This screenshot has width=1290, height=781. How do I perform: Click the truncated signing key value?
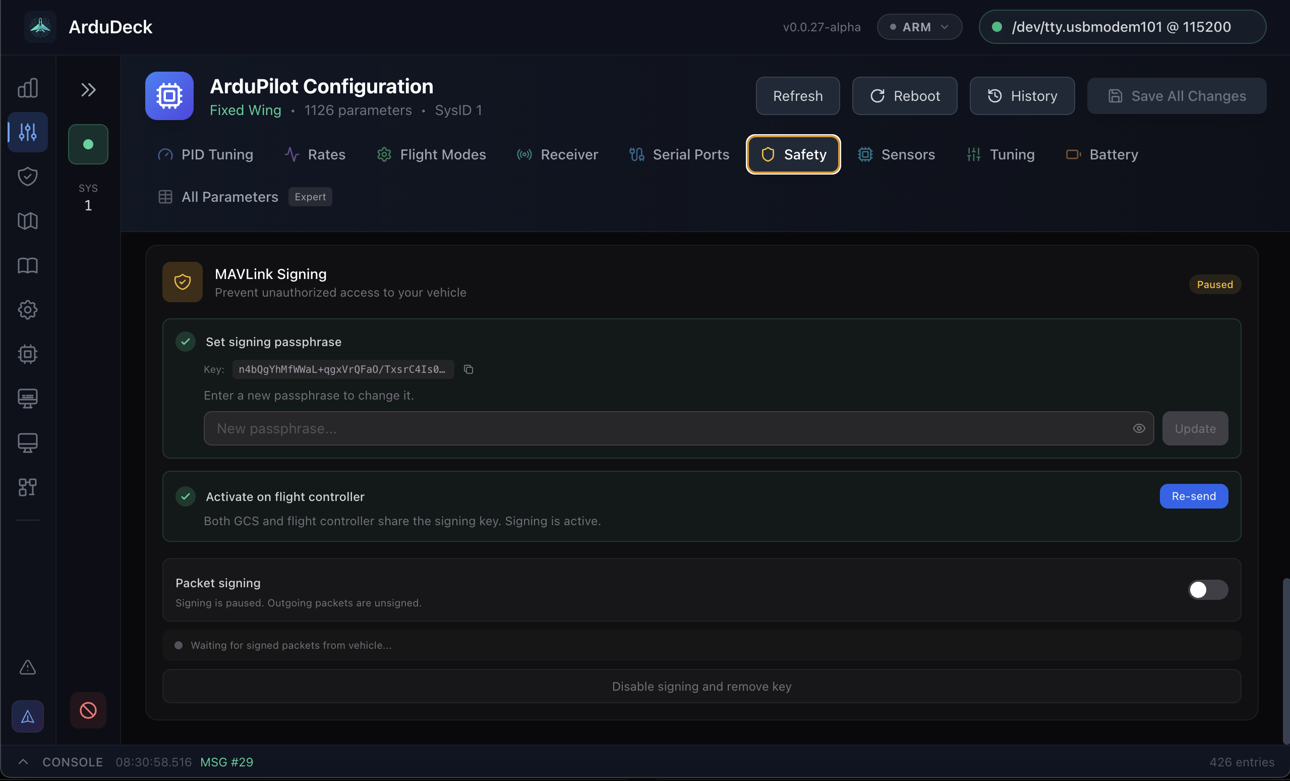click(x=342, y=369)
